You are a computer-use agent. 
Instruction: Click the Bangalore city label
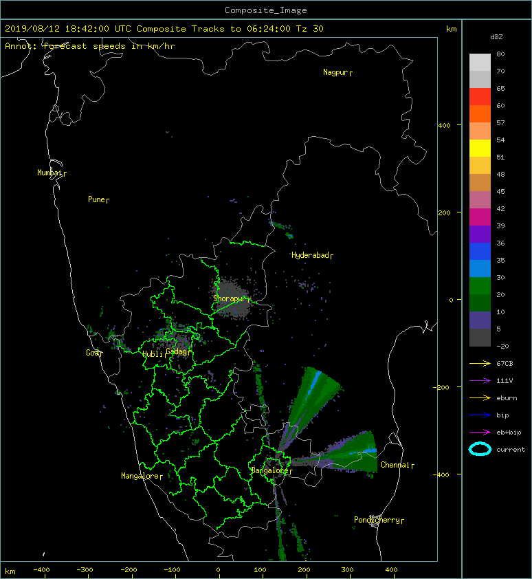coord(269,470)
